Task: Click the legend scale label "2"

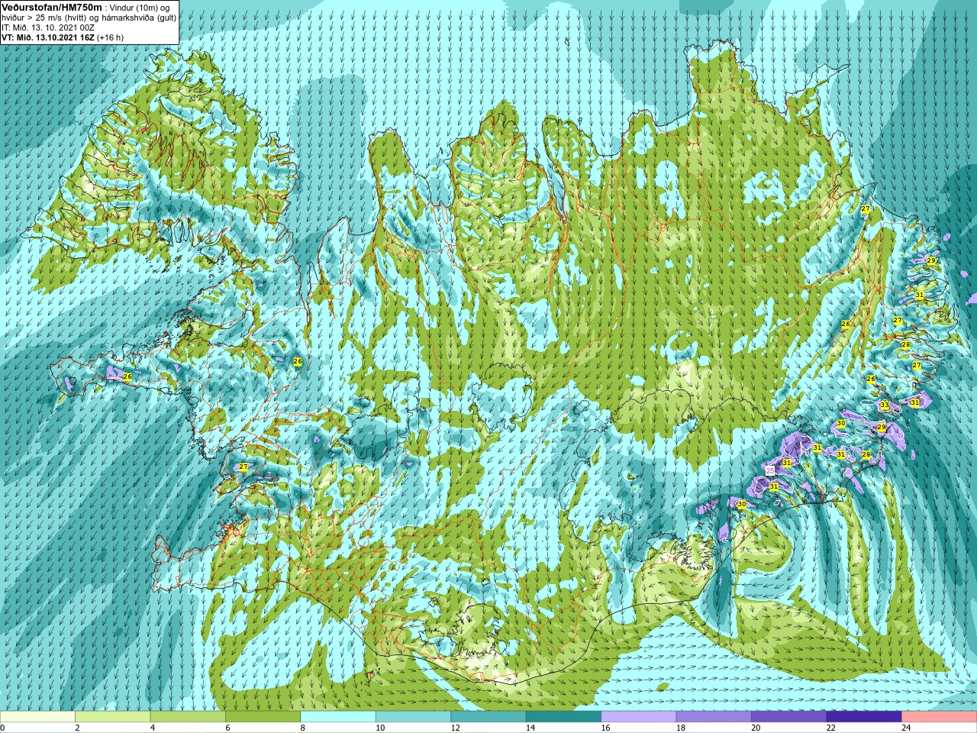Action: (x=77, y=728)
